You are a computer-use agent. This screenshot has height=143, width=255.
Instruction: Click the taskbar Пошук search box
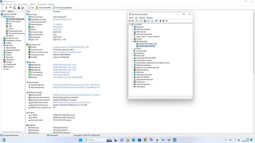99,140
